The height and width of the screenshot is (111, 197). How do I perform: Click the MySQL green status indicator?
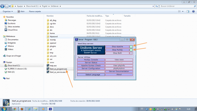point(131,50)
